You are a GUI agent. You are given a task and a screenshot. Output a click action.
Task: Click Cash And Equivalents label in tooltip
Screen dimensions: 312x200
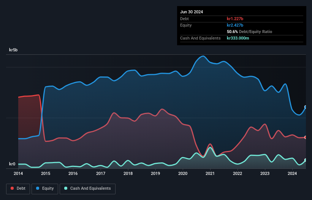[200, 38]
